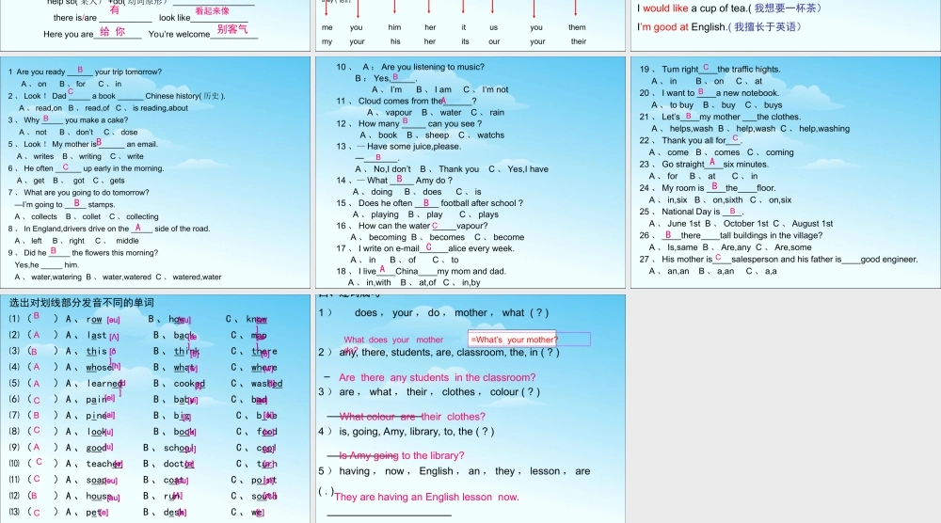The height and width of the screenshot is (523, 941).
Task: Click the answer 'They are having an English lesson now.'
Action: (x=426, y=497)
